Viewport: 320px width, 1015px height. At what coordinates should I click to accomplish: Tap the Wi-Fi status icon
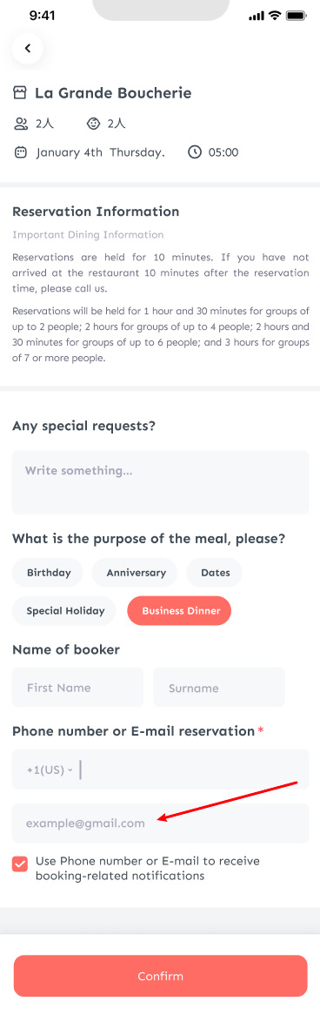(275, 15)
